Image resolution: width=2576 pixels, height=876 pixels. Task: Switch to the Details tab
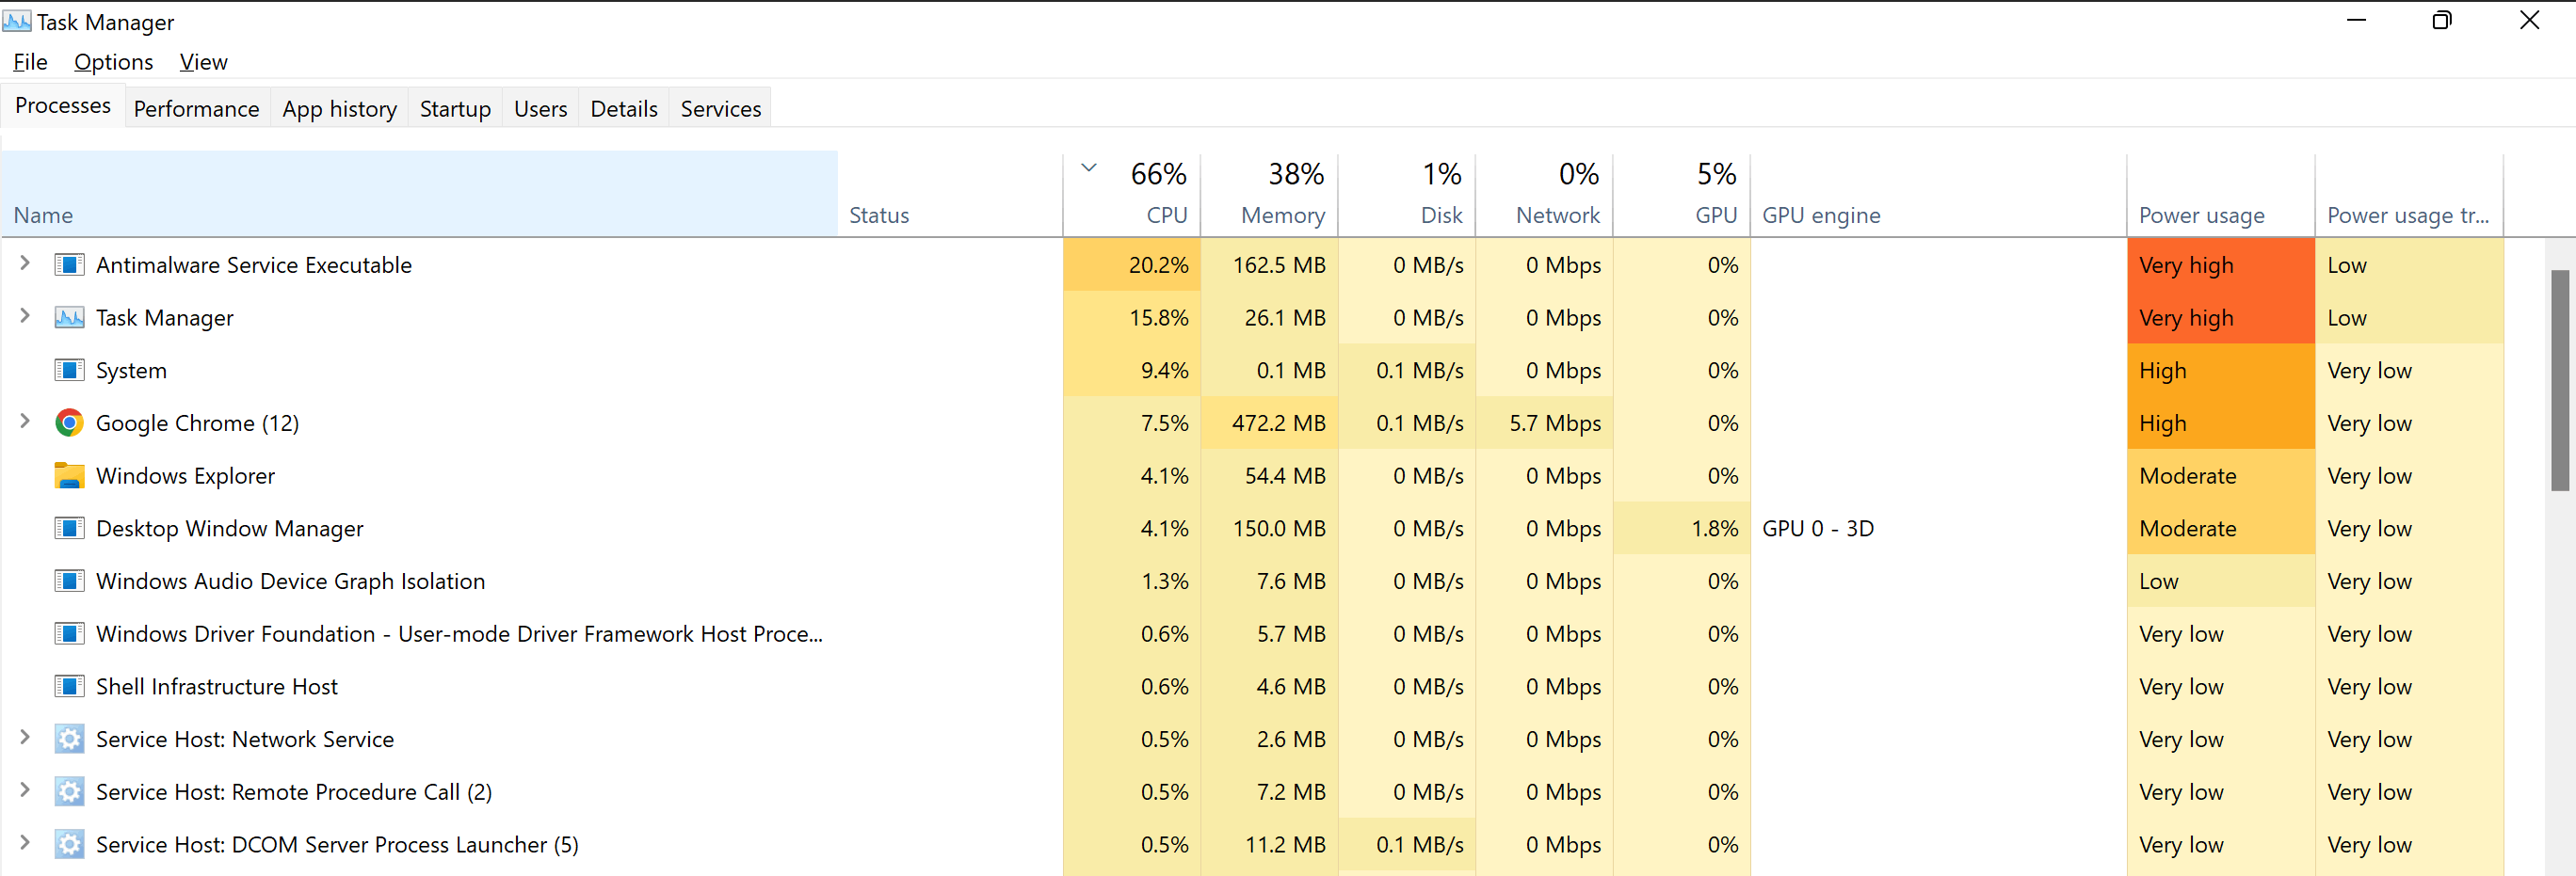624,109
